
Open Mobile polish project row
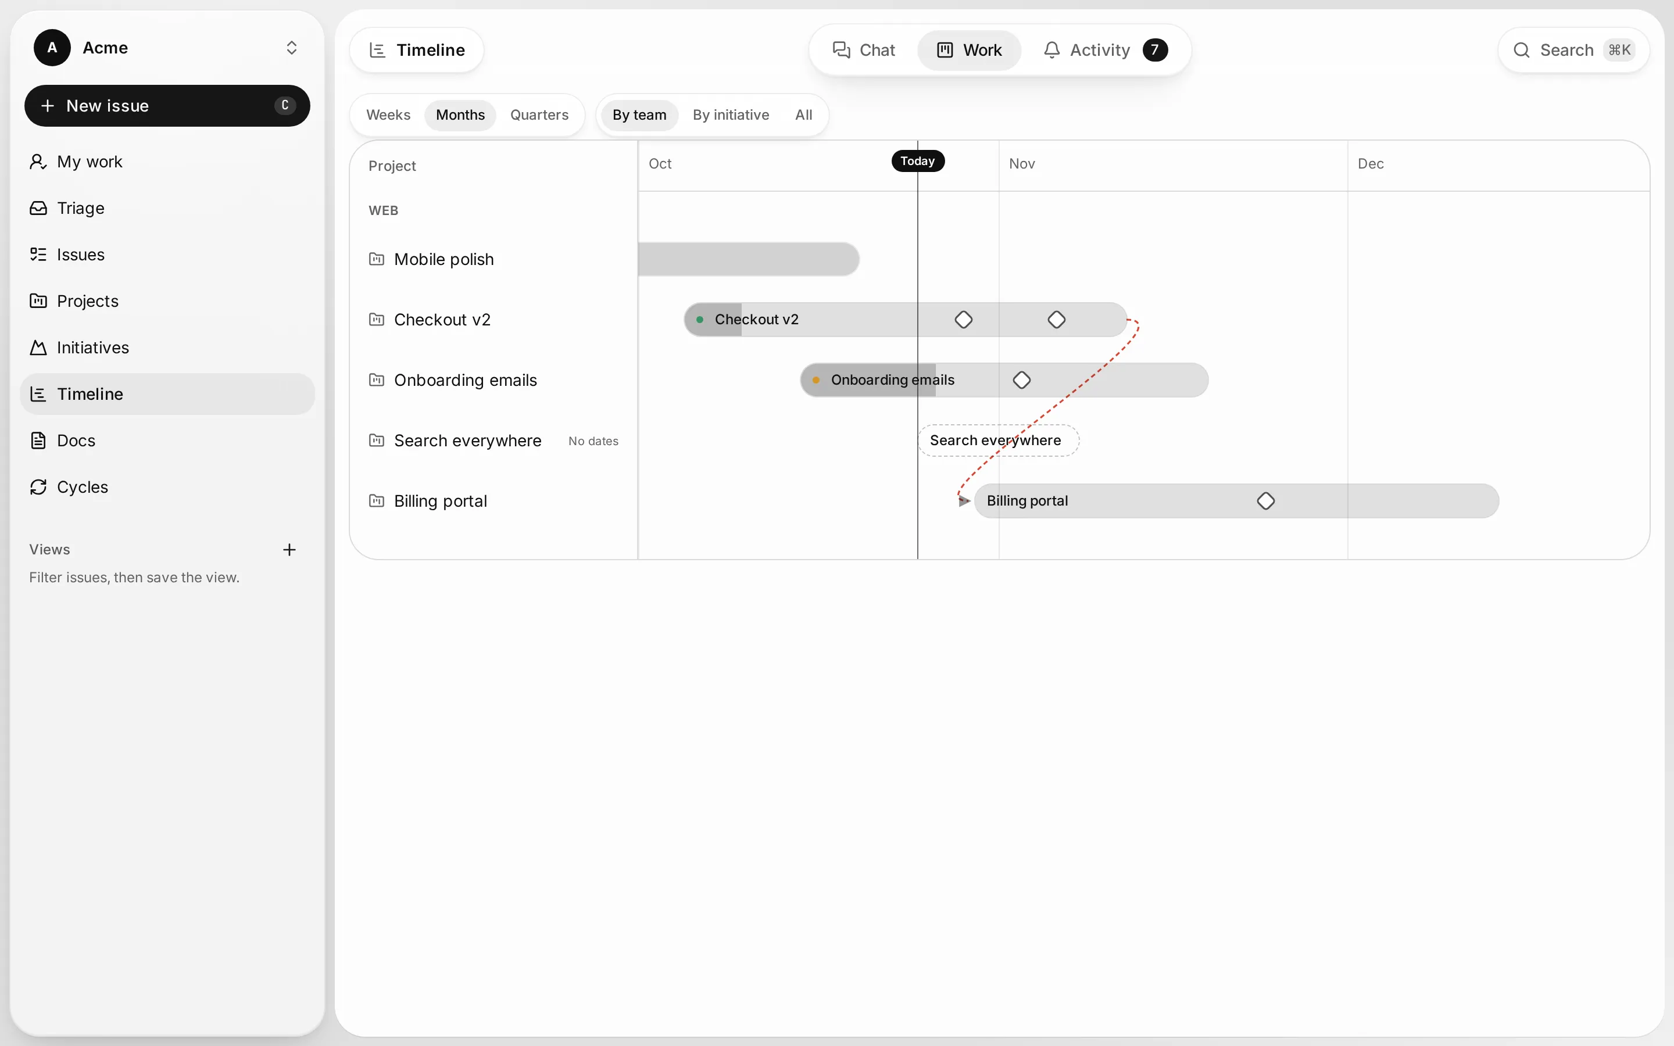click(x=493, y=259)
